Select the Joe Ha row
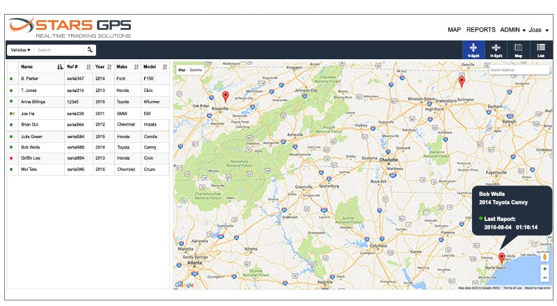The width and height of the screenshot is (557, 306). [88, 114]
